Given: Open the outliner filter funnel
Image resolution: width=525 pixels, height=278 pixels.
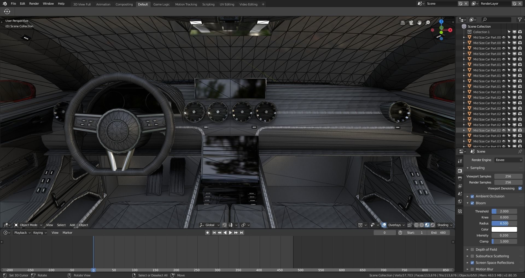Looking at the screenshot, I should pyautogui.click(x=520, y=20).
